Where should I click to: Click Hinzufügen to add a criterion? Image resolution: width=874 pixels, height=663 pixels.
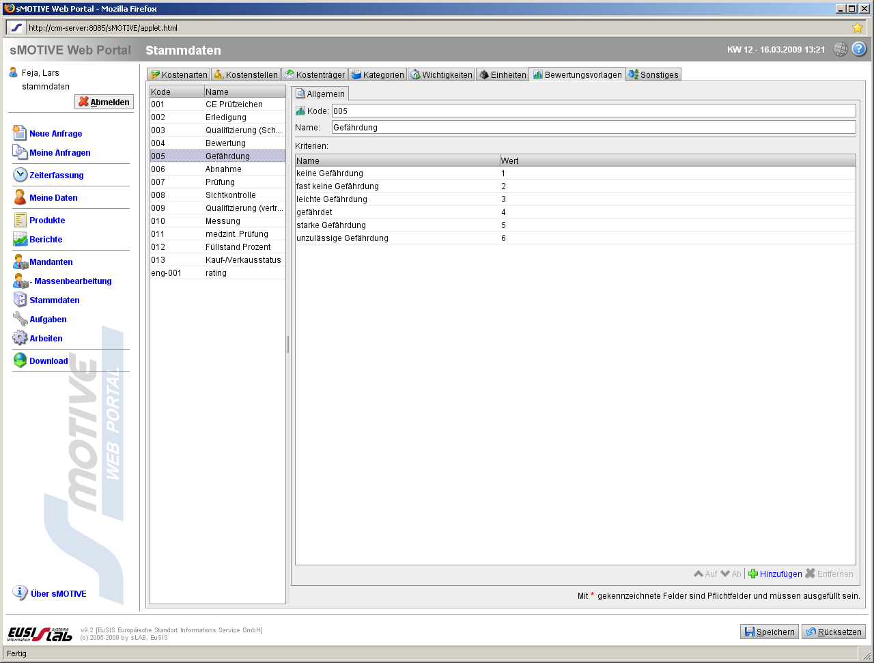pyautogui.click(x=775, y=574)
